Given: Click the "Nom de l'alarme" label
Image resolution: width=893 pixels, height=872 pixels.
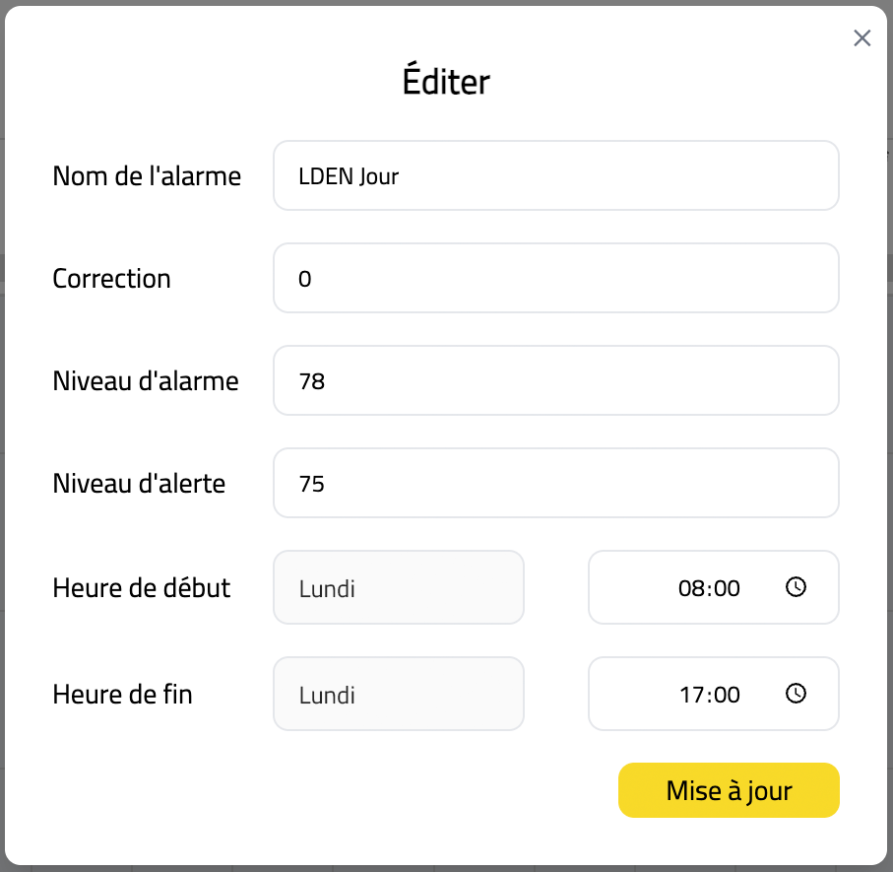Looking at the screenshot, I should pyautogui.click(x=147, y=175).
